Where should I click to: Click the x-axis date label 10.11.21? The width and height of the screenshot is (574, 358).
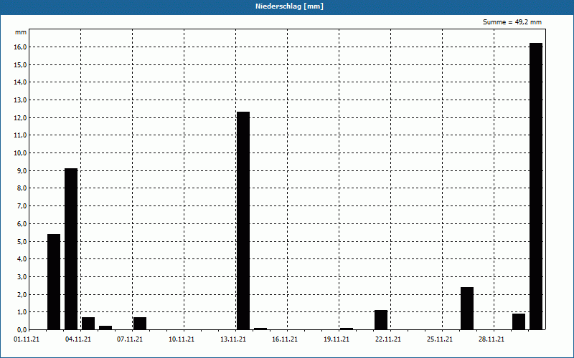[x=182, y=339]
